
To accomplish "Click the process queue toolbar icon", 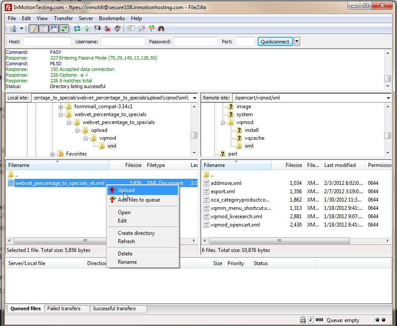I will (87, 29).
